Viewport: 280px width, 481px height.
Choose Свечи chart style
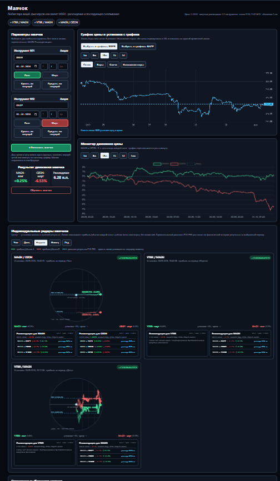pos(113,64)
